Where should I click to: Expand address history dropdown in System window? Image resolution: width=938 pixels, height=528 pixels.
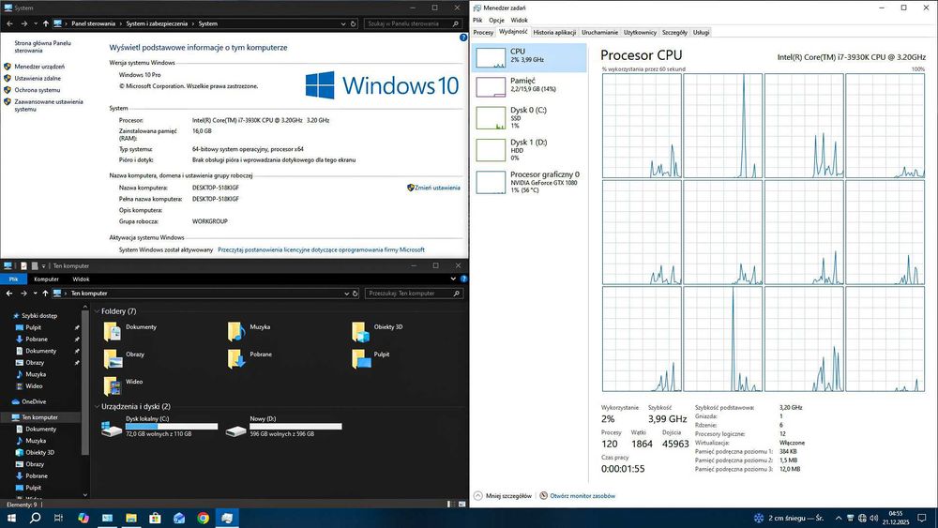coord(343,24)
